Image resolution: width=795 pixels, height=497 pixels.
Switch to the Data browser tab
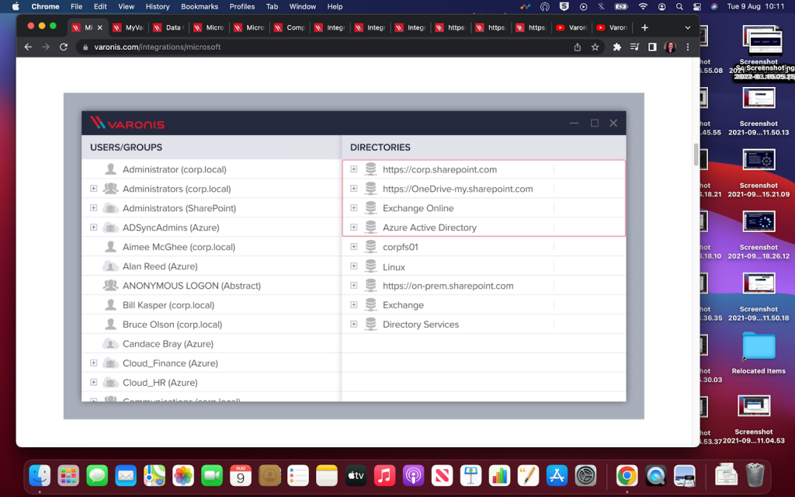coord(168,28)
